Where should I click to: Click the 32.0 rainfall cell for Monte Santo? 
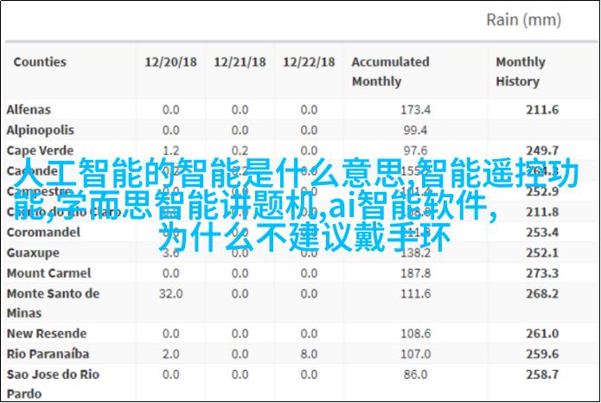coord(169,294)
